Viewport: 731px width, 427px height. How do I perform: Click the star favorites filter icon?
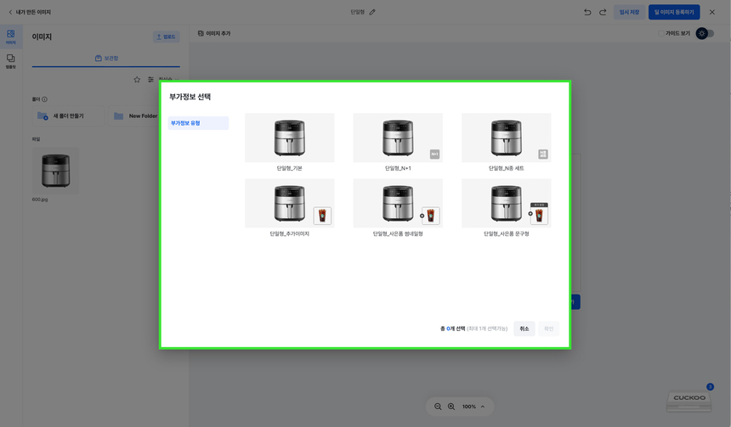(x=137, y=80)
